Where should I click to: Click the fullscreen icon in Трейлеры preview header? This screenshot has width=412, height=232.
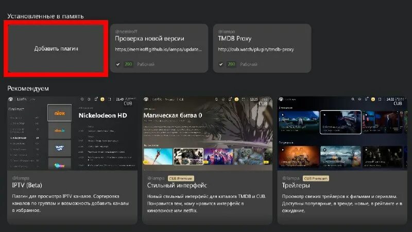click(380, 99)
